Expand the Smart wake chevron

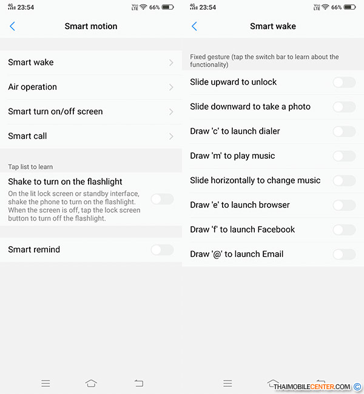[x=171, y=62]
